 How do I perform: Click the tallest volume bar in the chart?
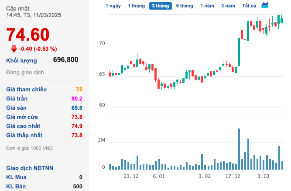pos(239,149)
